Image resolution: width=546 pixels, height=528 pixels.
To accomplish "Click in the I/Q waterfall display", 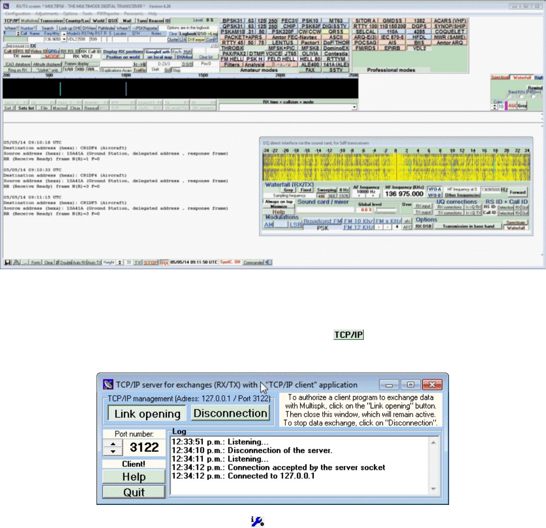I will pos(396,167).
